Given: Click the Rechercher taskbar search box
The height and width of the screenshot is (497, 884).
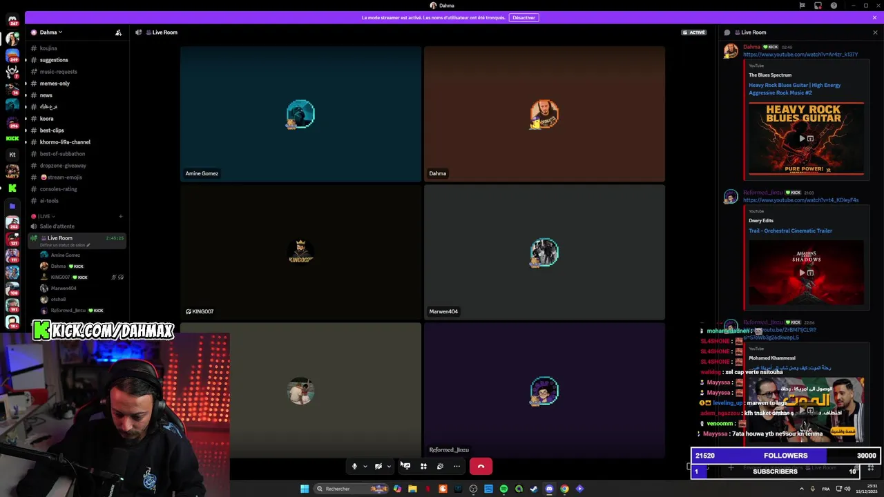Looking at the screenshot, I should tap(351, 489).
